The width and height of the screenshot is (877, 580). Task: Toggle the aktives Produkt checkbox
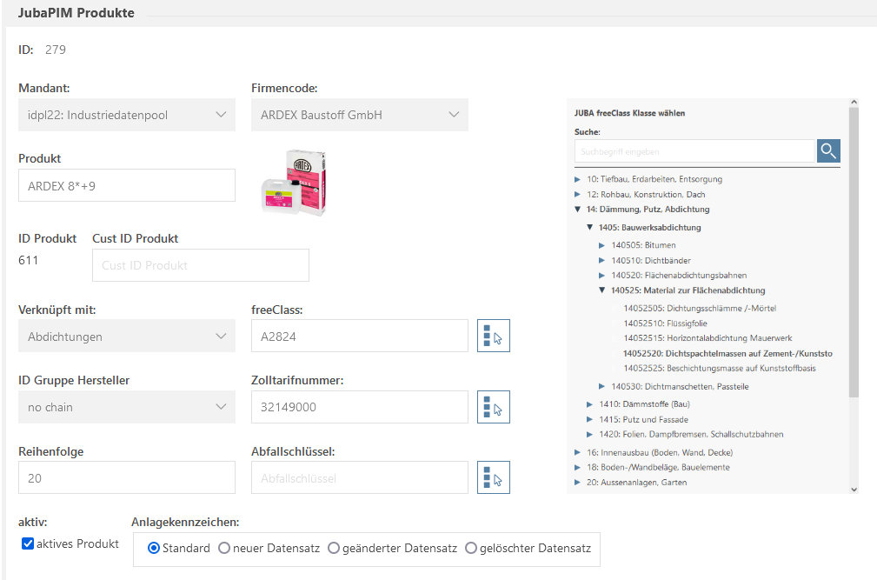tap(28, 543)
